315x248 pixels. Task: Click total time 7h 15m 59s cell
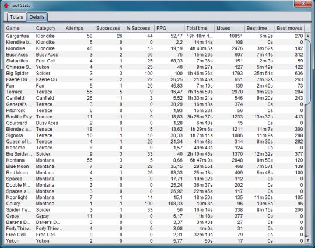point(199,92)
